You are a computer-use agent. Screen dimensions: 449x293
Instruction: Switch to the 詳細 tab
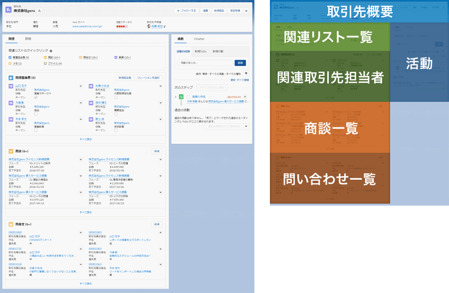coord(28,38)
